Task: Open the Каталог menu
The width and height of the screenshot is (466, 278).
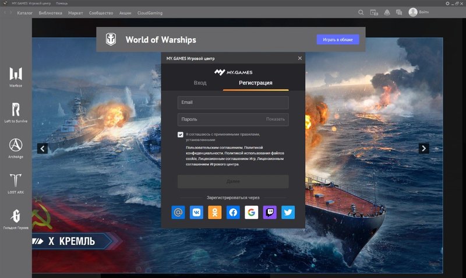Action: (24, 13)
